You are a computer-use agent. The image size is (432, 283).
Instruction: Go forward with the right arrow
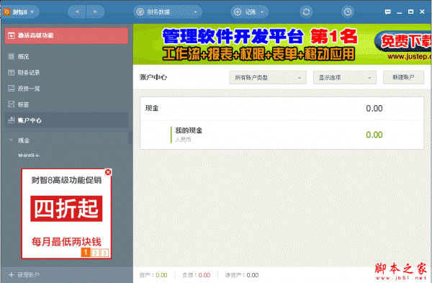[x=95, y=12]
